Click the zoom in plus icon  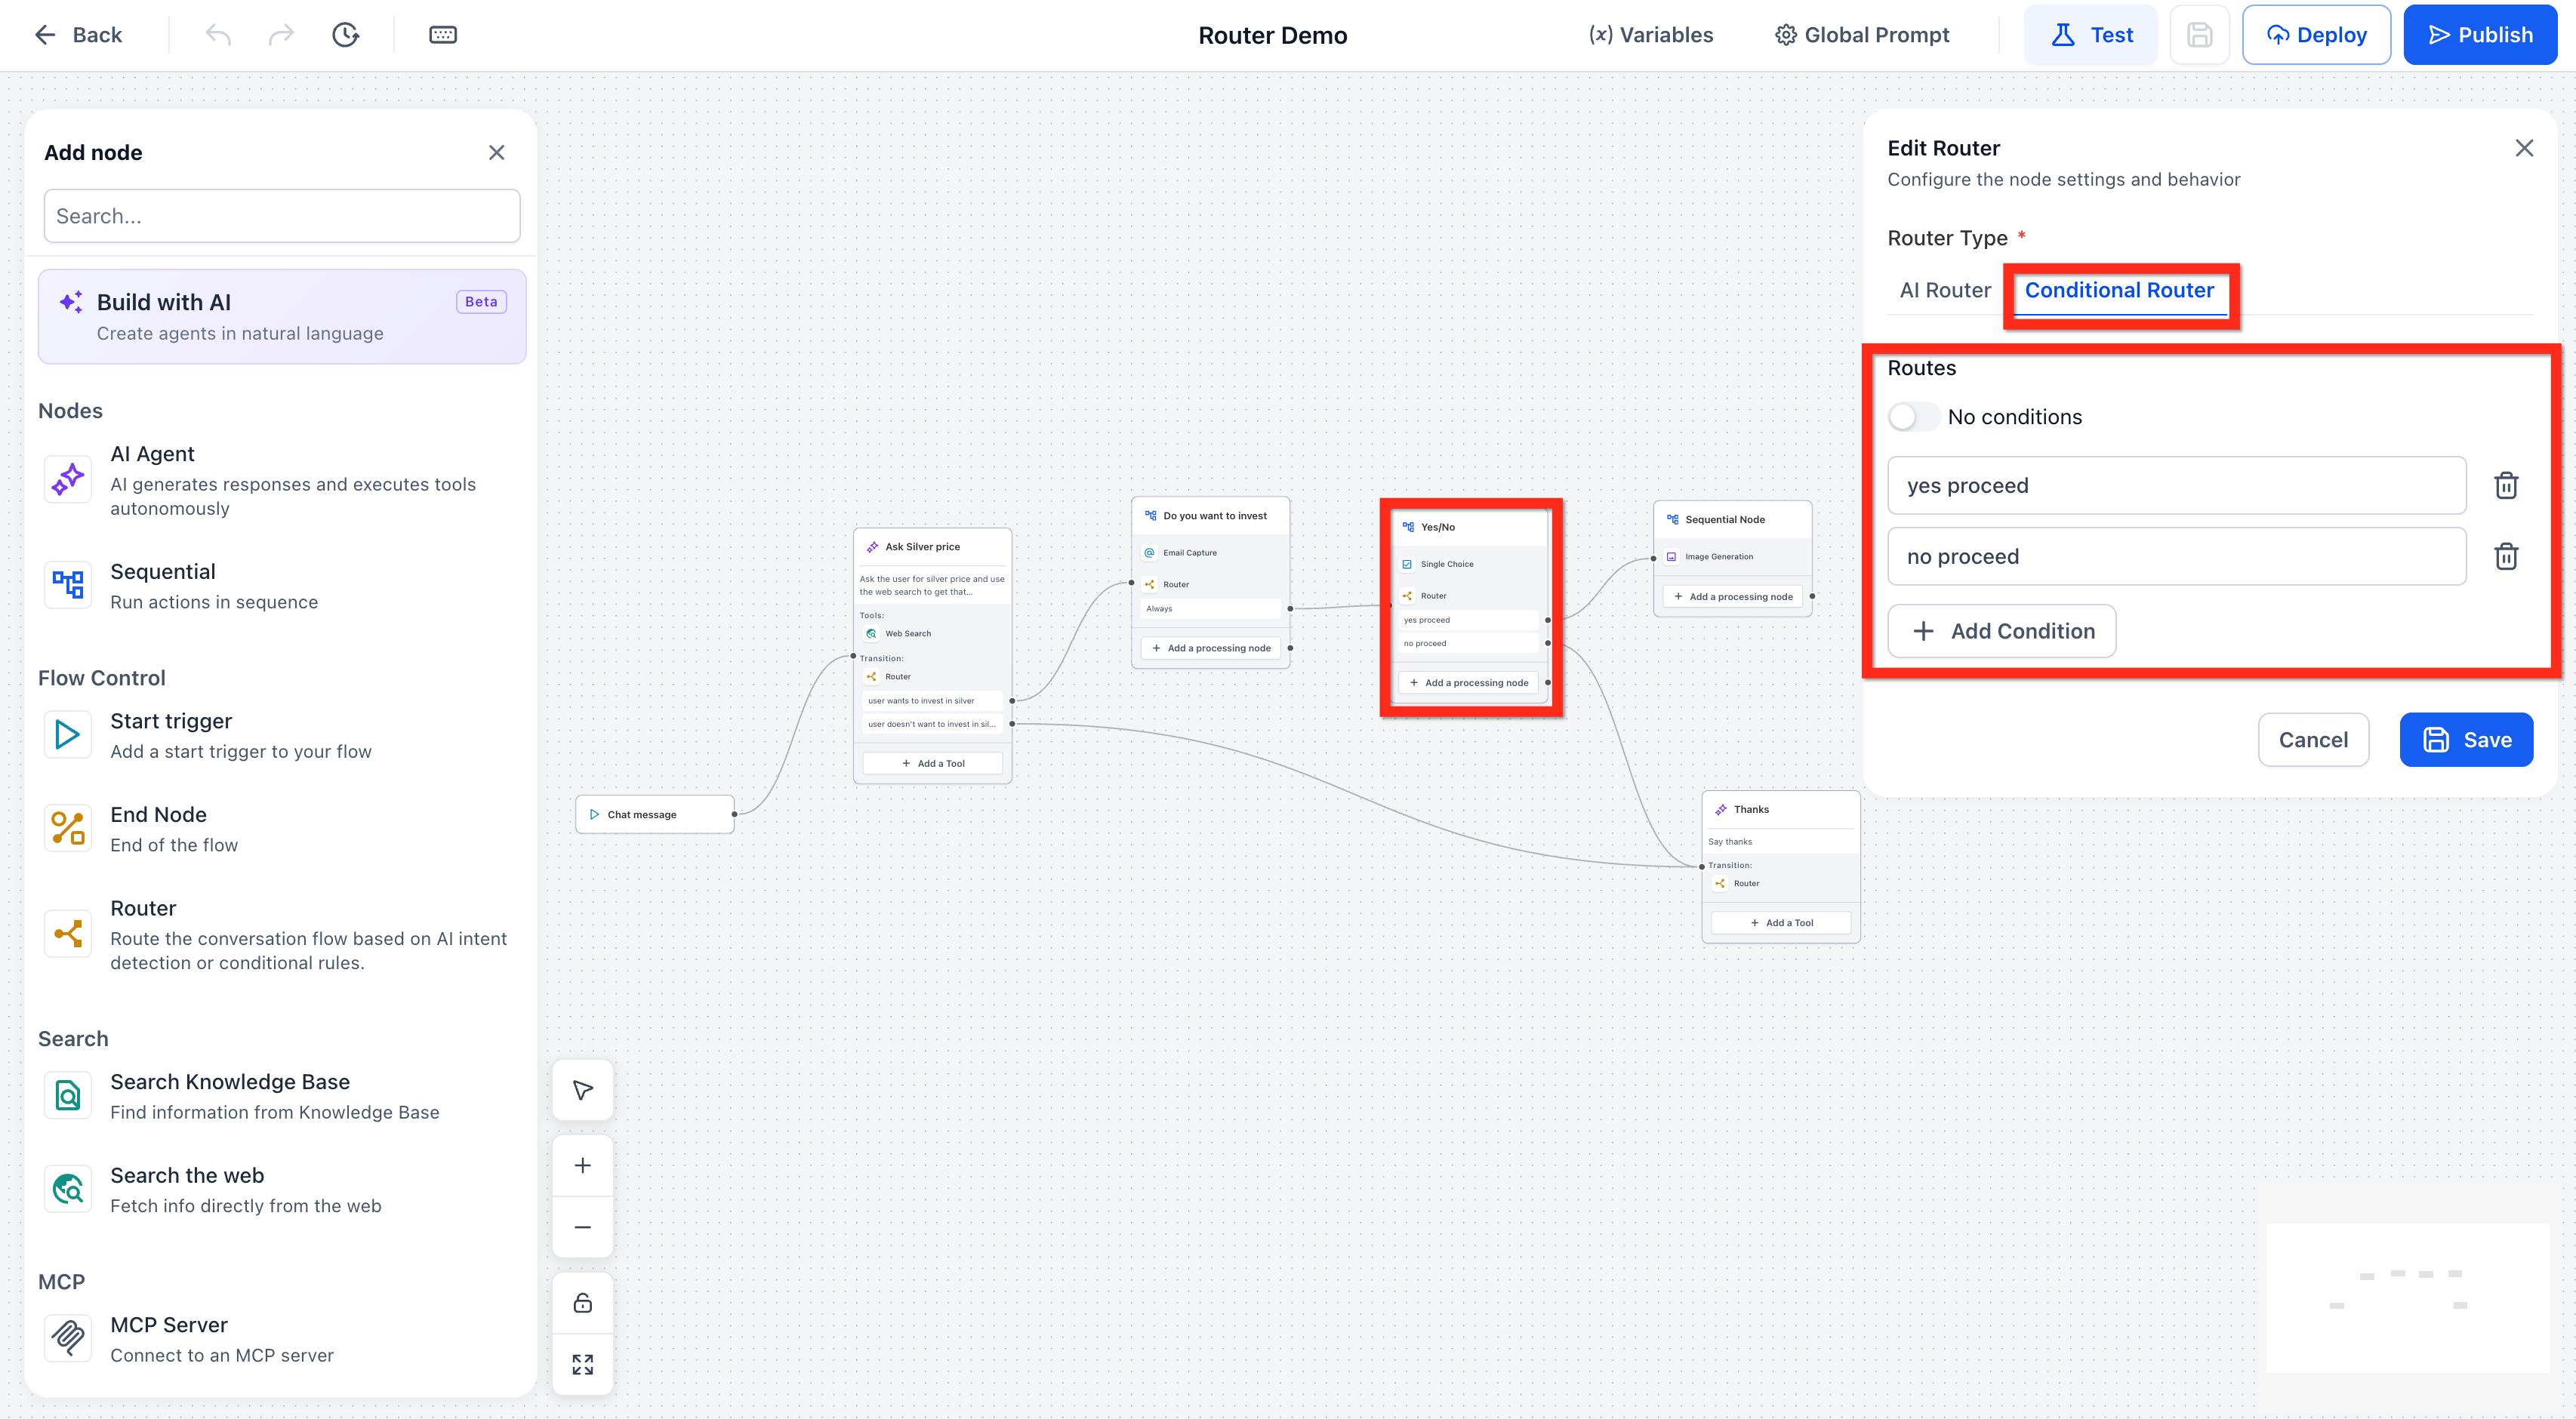click(x=583, y=1166)
